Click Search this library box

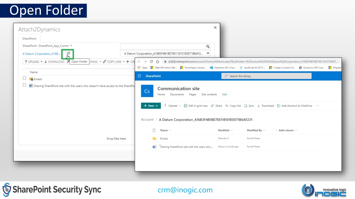pos(267,76)
